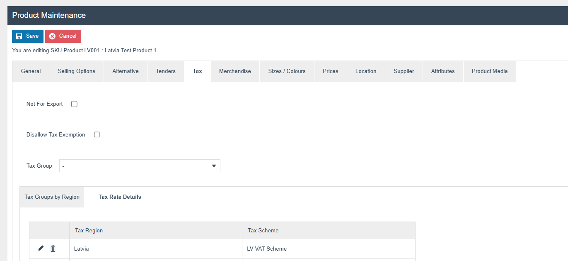Switch to Tax Rate Details sub-tab
Screen dimensions: 568x261
[120, 197]
